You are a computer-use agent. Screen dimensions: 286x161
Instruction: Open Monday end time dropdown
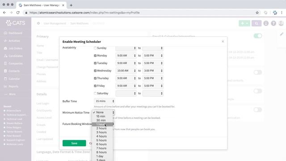coord(153,55)
